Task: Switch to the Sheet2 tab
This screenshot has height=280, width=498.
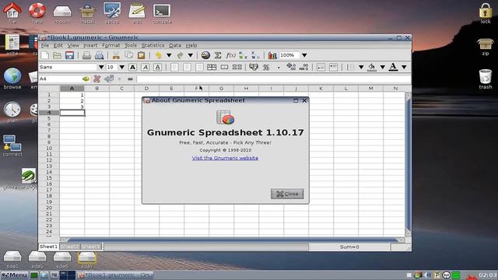Action: coord(69,247)
